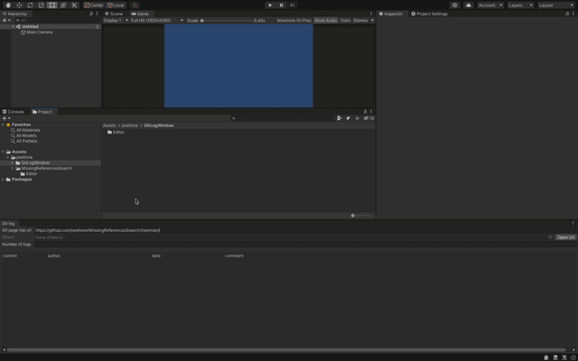This screenshot has width=578, height=361.
Task: Select the Hand (View) tool
Action: [8, 5]
